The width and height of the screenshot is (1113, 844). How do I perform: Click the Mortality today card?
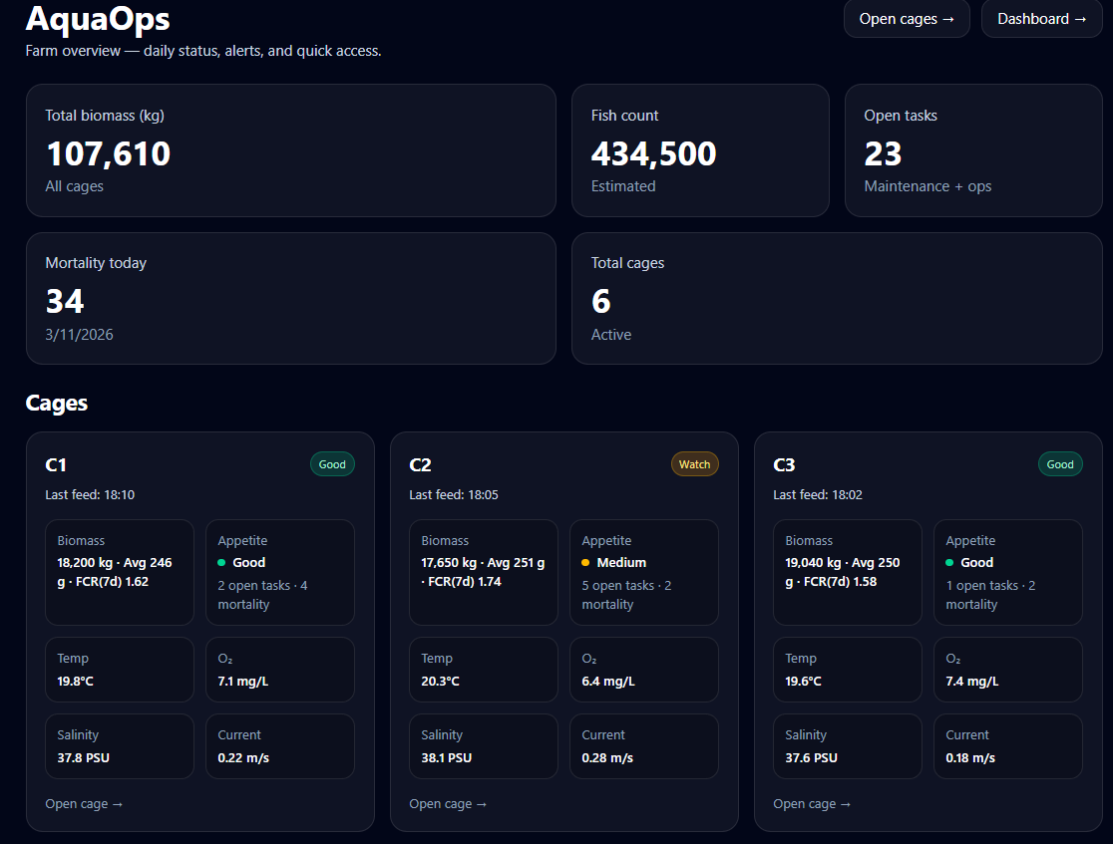[290, 299]
